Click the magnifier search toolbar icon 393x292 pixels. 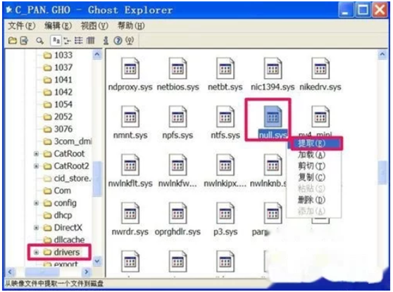click(x=39, y=41)
